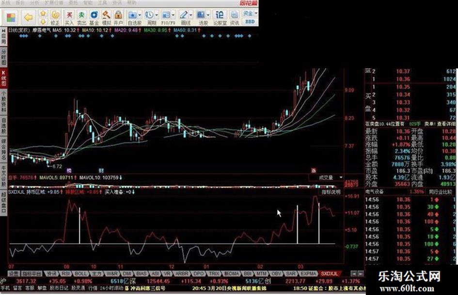Screen dimensions: 458x295
Task: Expand the 周期 period dropdown arrow
Action: pyautogui.click(x=157, y=15)
